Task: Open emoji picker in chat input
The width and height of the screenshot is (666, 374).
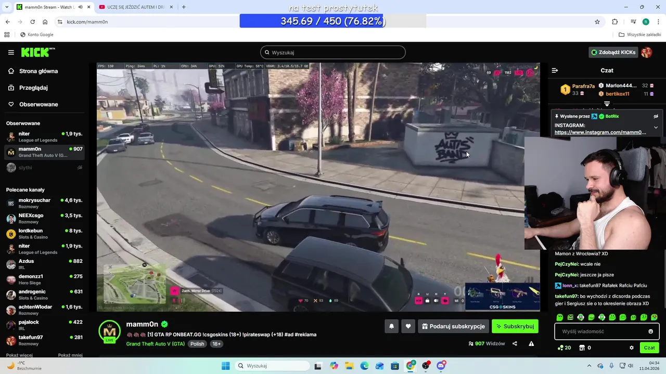Action: pyautogui.click(x=650, y=331)
